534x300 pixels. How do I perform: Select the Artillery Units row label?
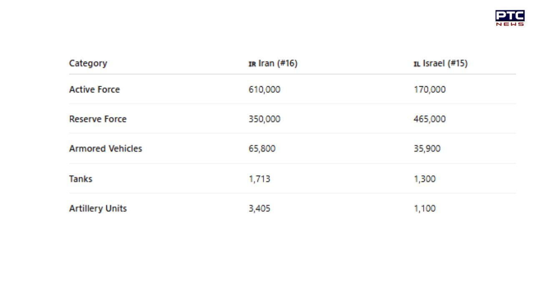point(98,208)
